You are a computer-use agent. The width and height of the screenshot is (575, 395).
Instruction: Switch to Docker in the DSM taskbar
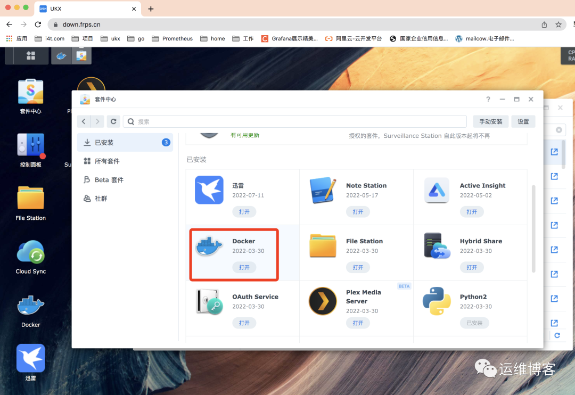click(x=61, y=56)
